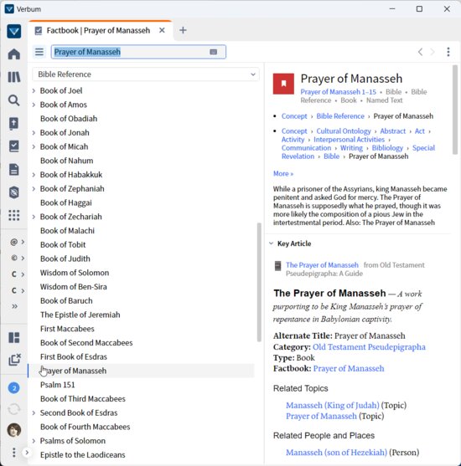
Task: Click the red Prayer of Manasseh bookmark icon
Action: click(x=283, y=84)
